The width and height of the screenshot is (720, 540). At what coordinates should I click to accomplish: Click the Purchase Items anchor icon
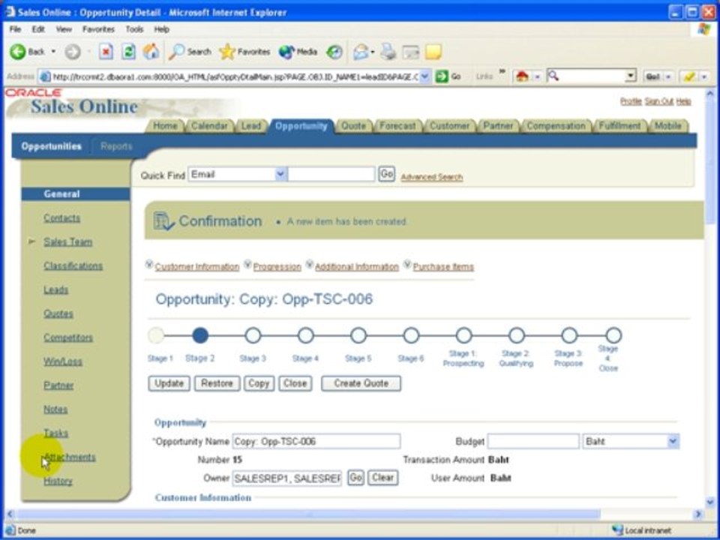point(406,264)
